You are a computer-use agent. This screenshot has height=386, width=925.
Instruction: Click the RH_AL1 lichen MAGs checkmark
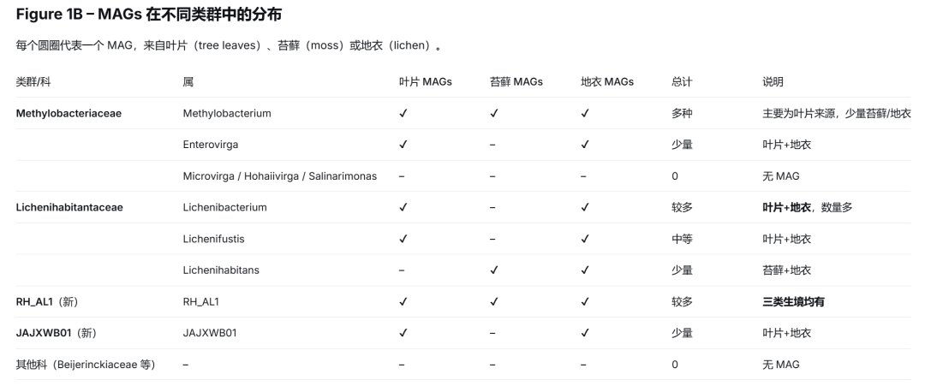pyautogui.click(x=585, y=302)
